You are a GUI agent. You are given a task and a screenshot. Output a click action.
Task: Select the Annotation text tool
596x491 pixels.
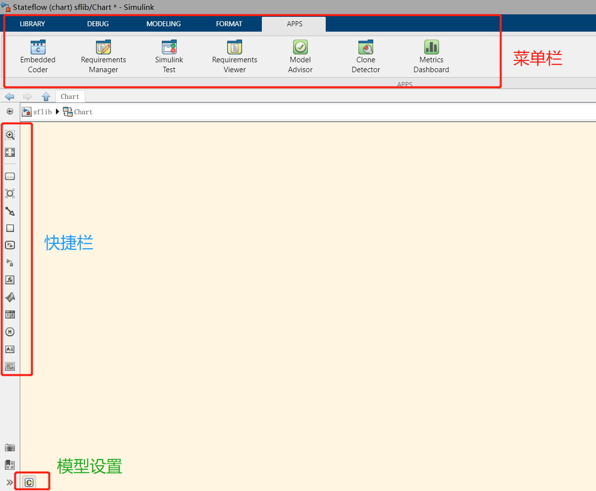pos(10,349)
